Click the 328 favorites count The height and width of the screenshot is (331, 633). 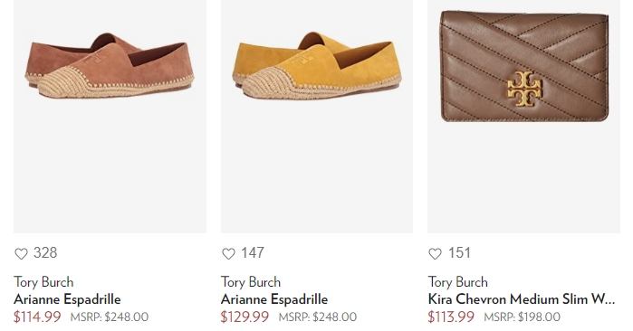pos(45,253)
